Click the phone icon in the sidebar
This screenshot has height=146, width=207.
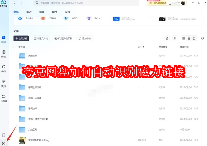pyautogui.click(x=4, y=135)
